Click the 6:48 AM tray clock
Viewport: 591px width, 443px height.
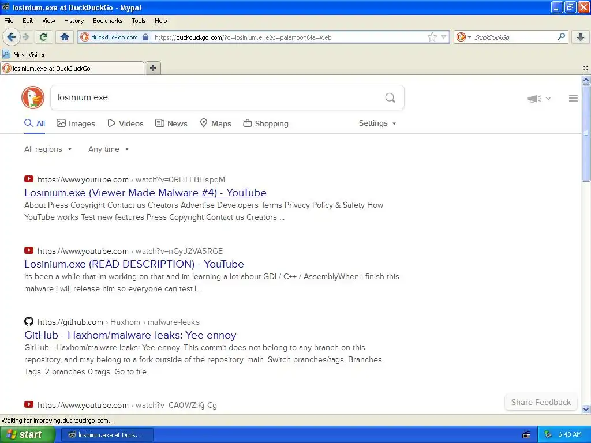[570, 434]
